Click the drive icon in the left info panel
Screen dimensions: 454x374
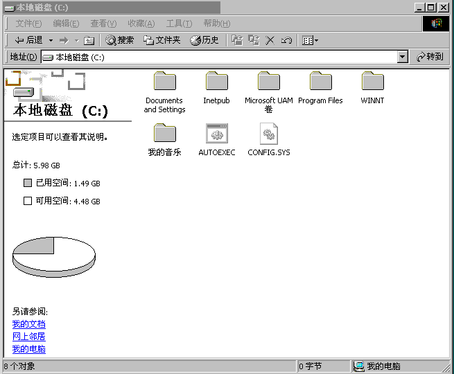24,92
